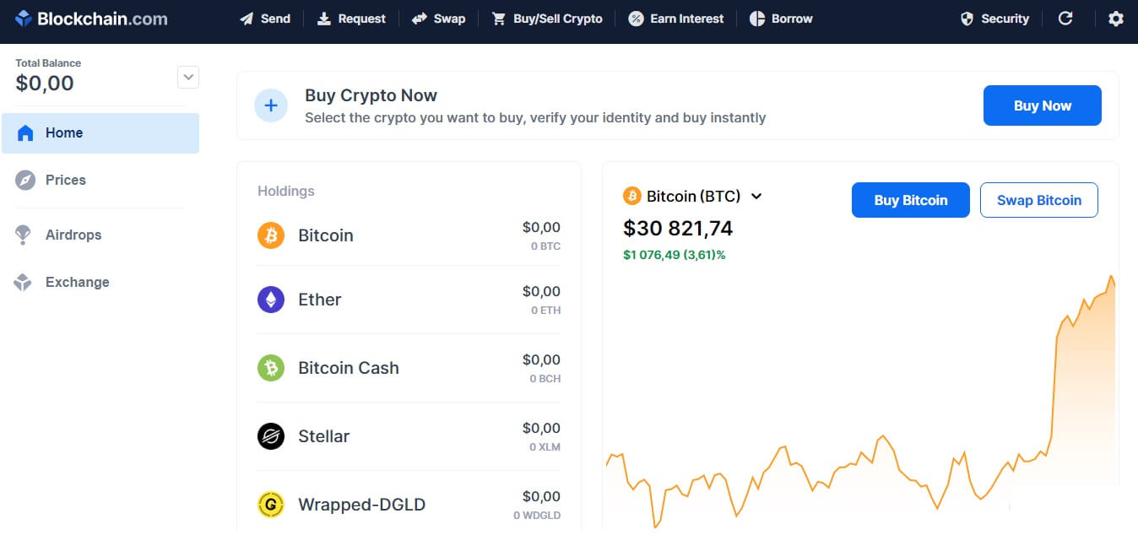This screenshot has width=1138, height=535.
Task: Select the black Stellar icon
Action: pos(271,436)
